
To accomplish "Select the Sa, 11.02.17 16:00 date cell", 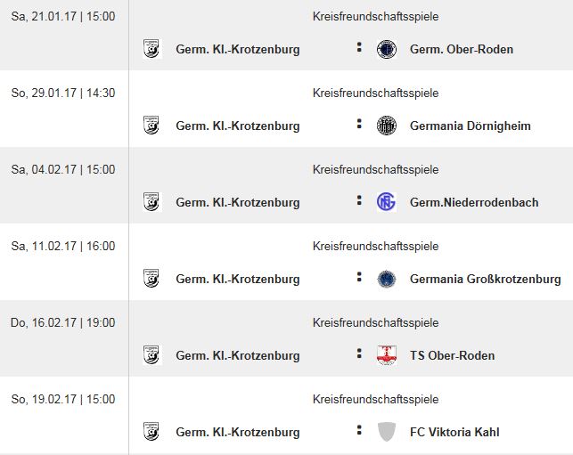I will tap(63, 246).
